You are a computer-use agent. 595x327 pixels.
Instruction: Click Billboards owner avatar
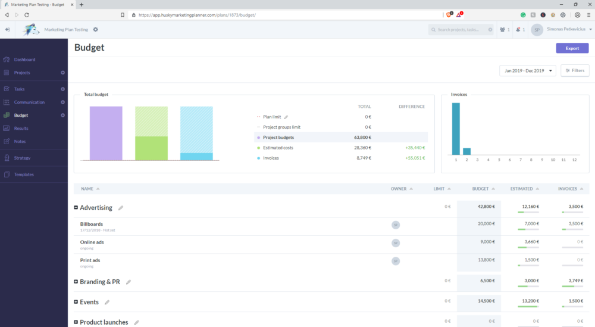[396, 225]
